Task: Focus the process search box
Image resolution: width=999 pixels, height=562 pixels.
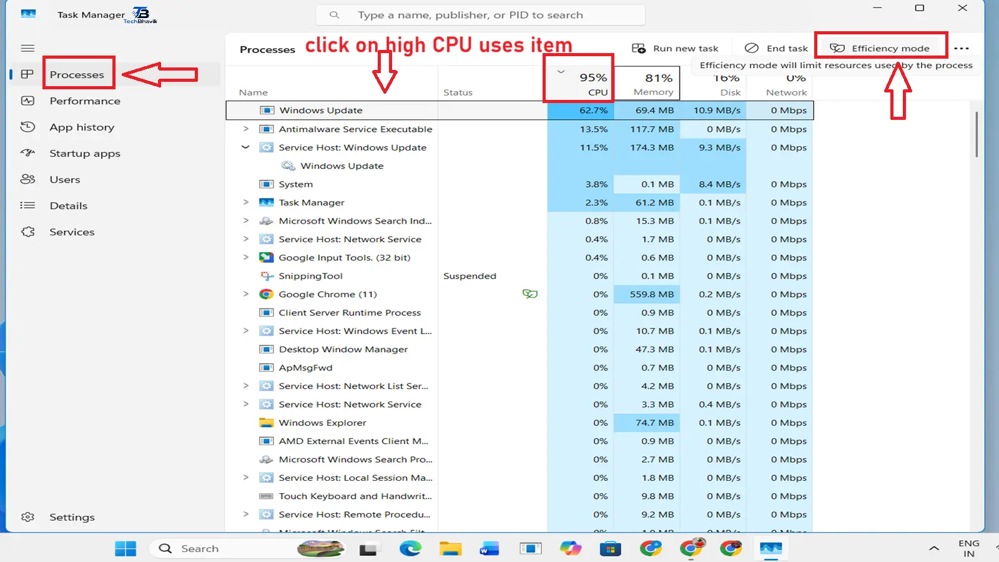Action: click(480, 15)
